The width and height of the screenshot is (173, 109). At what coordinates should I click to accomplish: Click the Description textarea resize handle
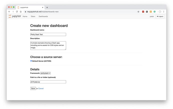(65, 49)
